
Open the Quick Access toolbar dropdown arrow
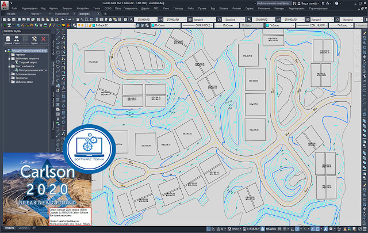tap(11, 3)
